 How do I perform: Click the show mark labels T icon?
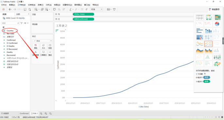tap(82, 9)
